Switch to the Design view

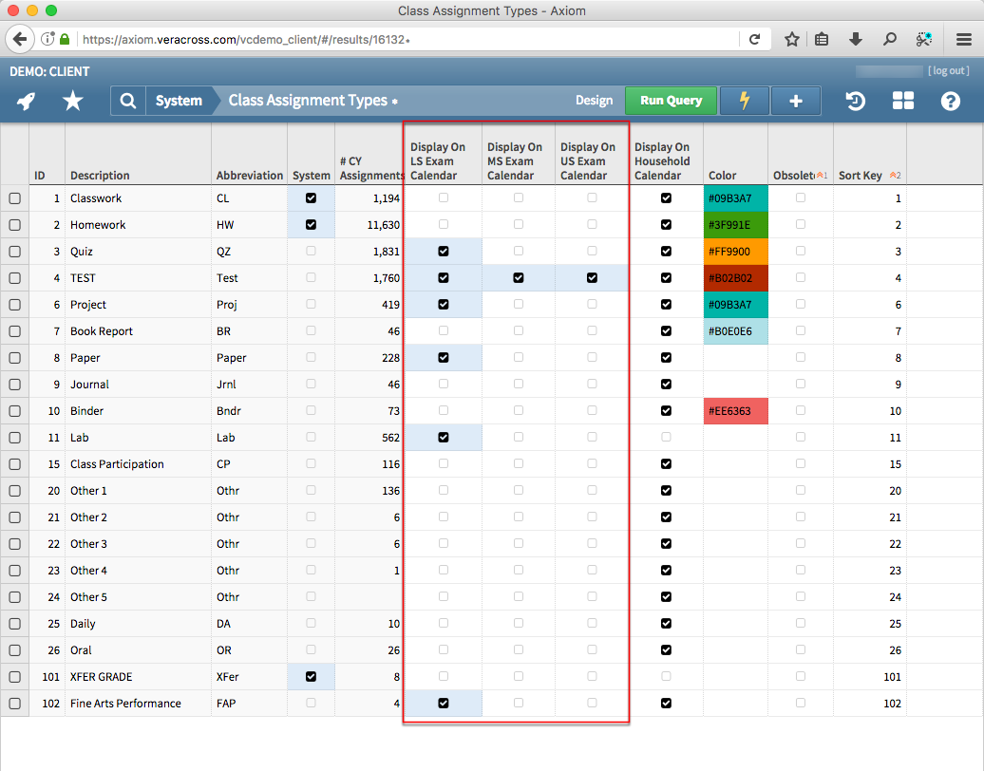(x=594, y=101)
